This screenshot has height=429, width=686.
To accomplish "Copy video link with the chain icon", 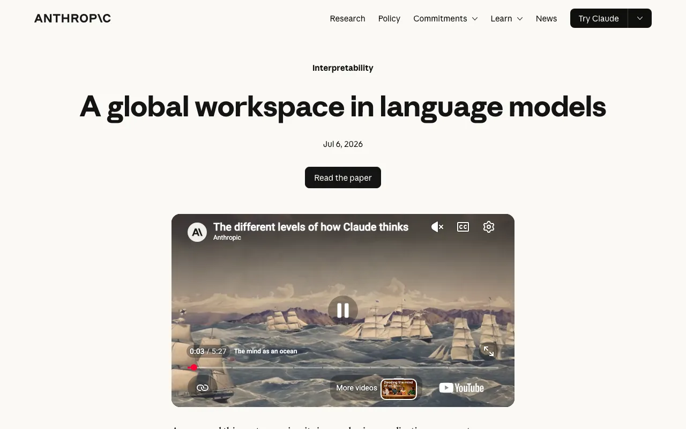I will pos(203,388).
